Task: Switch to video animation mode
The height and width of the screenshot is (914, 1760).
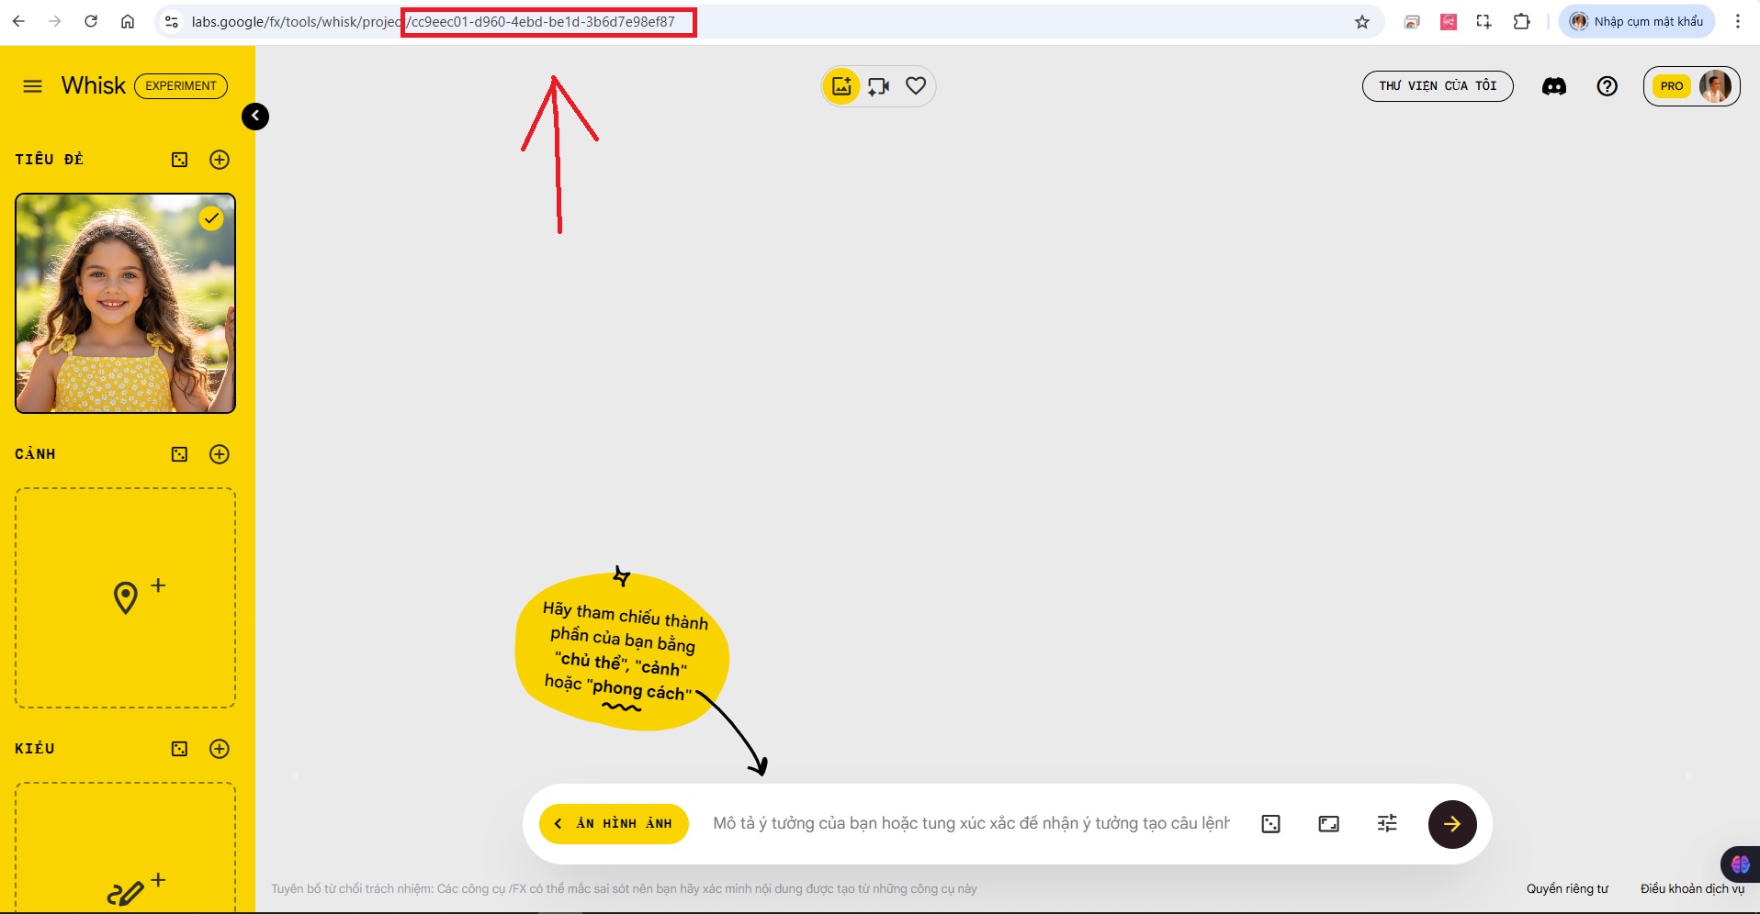Action: pos(879,86)
